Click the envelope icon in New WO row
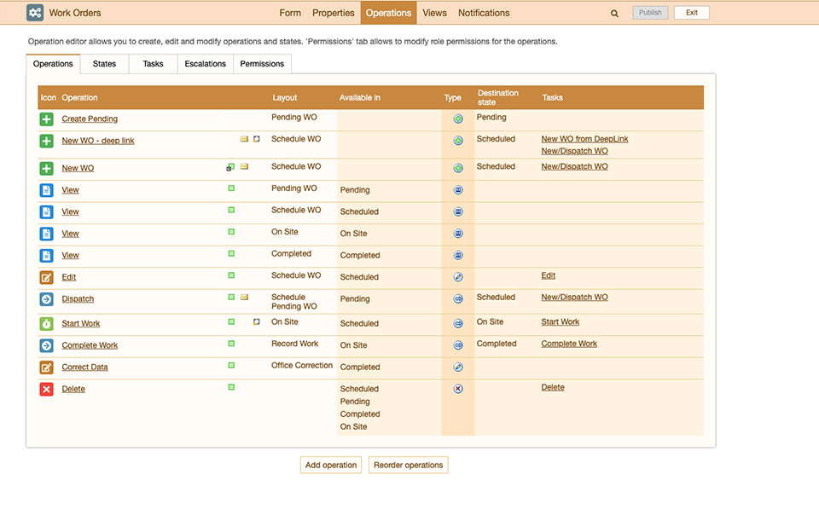 pyautogui.click(x=244, y=167)
